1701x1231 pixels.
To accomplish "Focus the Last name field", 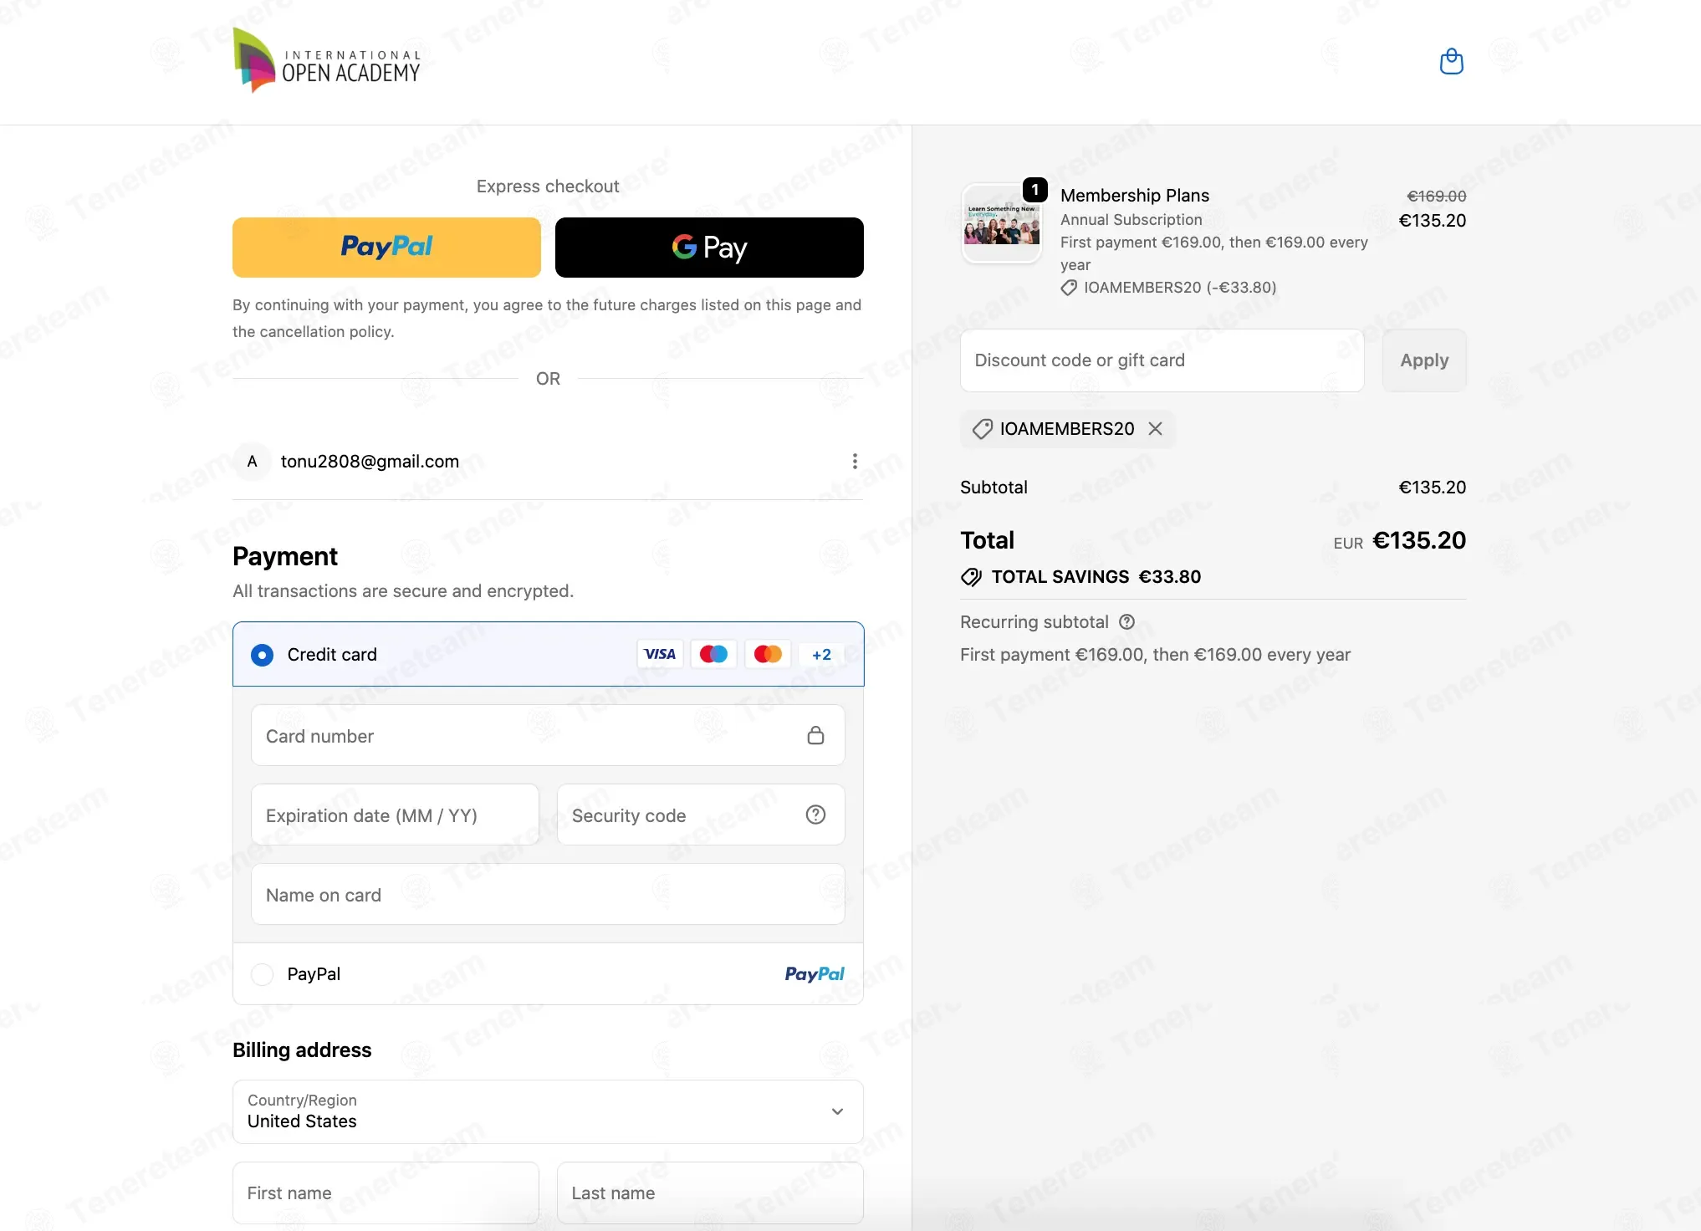I will click(x=710, y=1193).
